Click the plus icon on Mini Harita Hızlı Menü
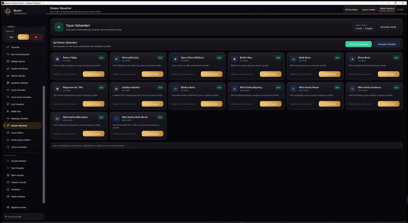This screenshot has height=223, width=408. pos(116,119)
